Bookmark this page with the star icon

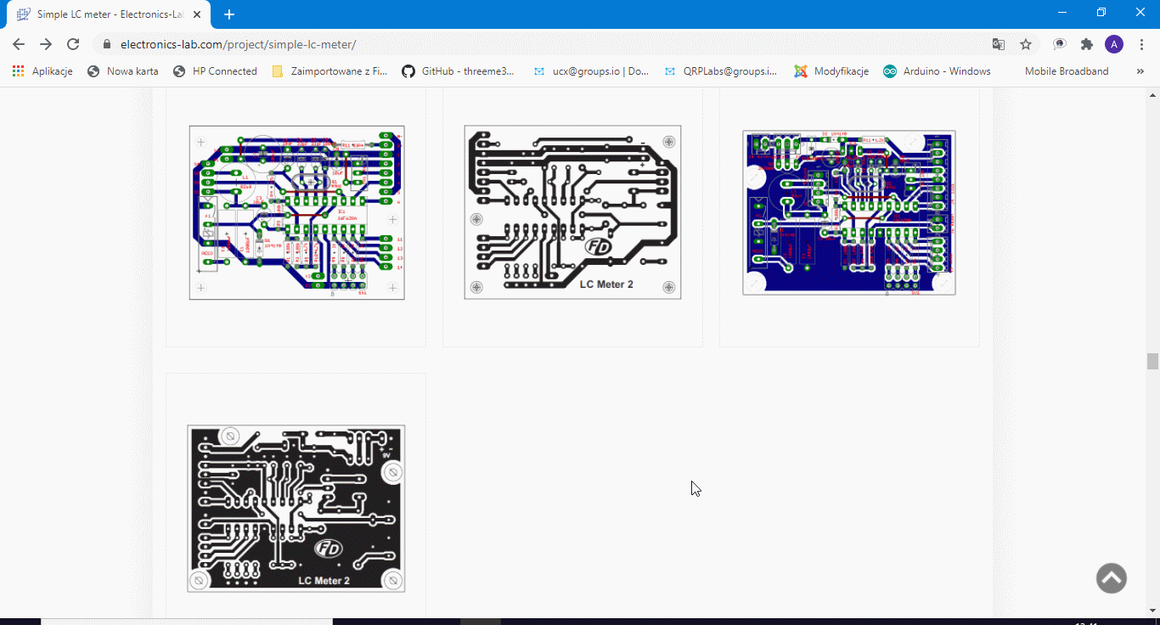tap(1026, 44)
